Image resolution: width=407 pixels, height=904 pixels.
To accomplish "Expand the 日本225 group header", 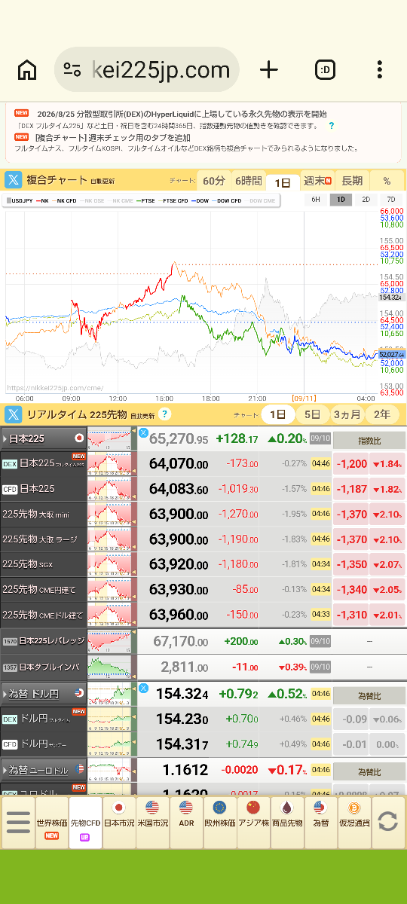I will (44, 438).
